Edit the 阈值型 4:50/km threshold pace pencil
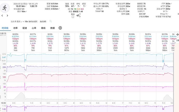The width and height of the screenshot is (179, 112). click(59, 9)
